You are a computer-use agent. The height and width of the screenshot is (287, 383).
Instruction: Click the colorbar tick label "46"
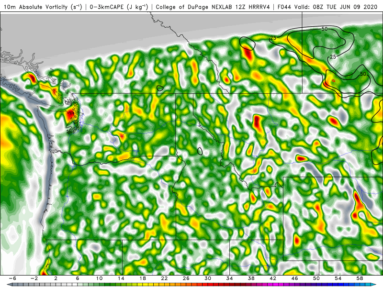click(294, 278)
